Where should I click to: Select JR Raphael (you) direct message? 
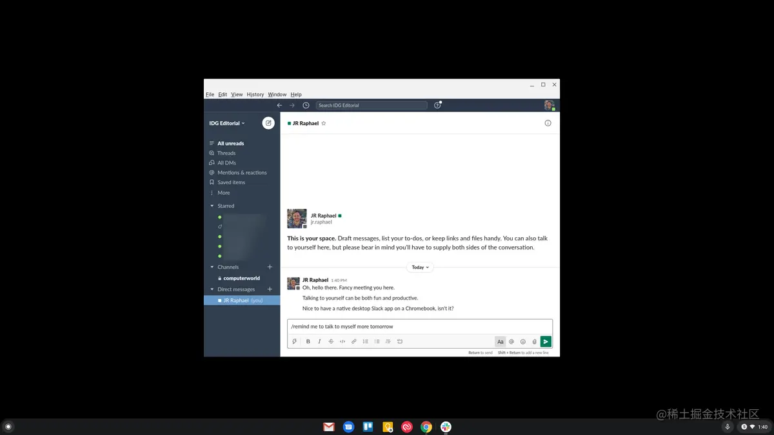[x=242, y=300]
